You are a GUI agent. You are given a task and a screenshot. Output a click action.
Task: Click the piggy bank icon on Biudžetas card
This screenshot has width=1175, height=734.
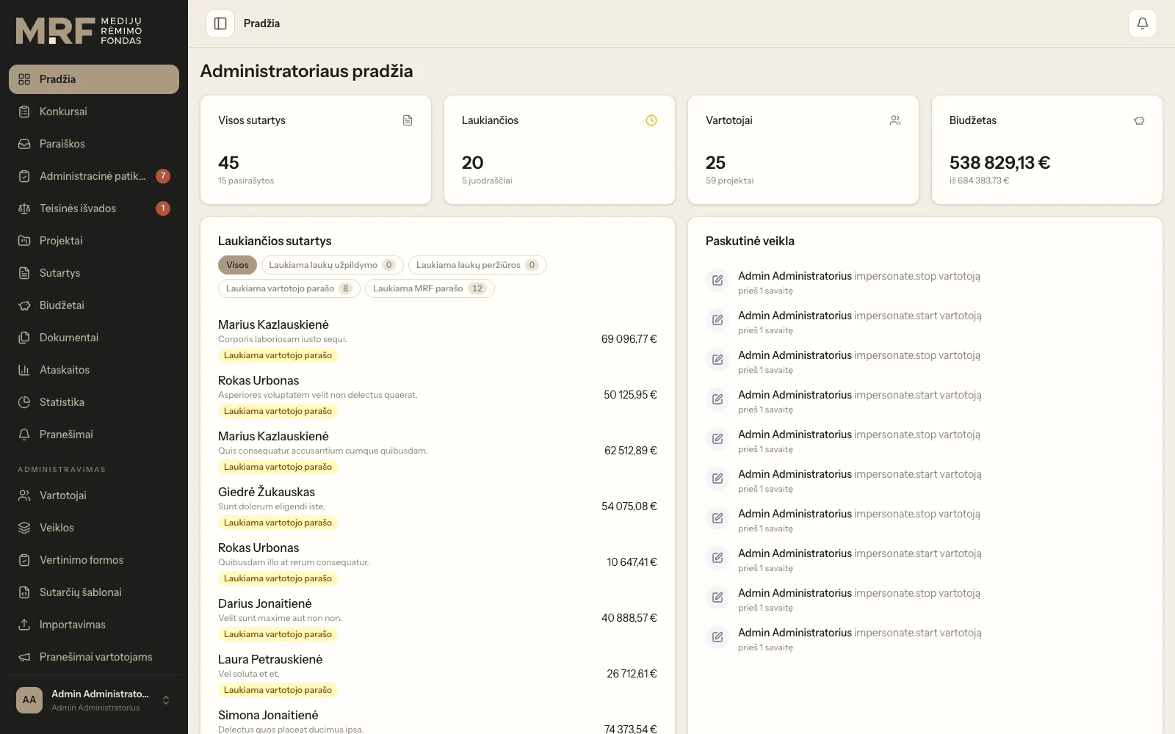[x=1139, y=120]
